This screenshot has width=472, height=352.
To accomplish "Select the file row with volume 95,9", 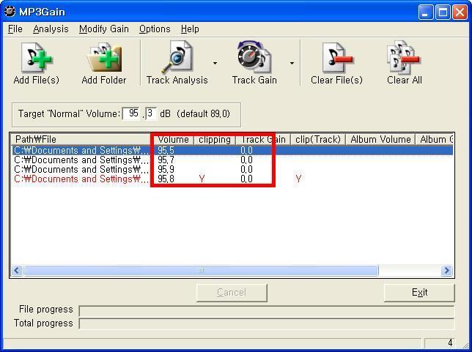I will coord(232,170).
